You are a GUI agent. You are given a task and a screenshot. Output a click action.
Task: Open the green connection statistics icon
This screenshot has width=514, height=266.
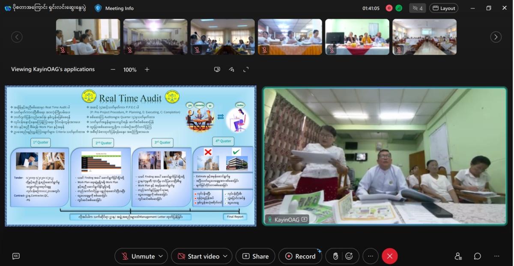point(399,8)
